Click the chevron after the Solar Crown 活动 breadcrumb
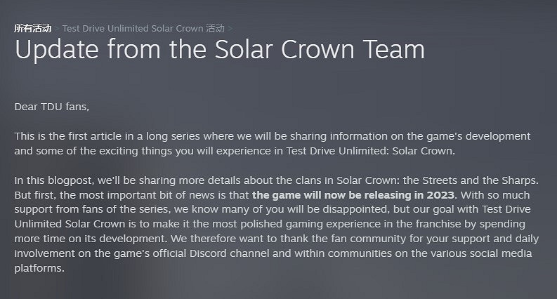This screenshot has height=299, width=557. [x=230, y=29]
